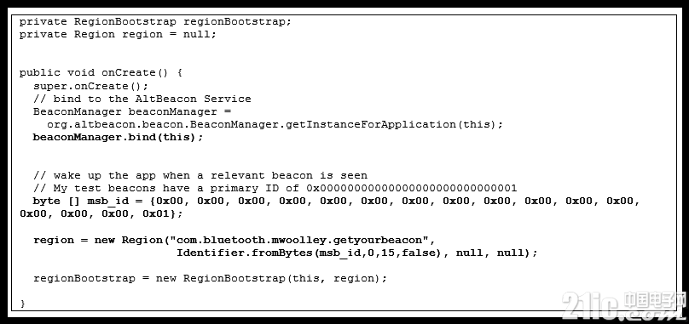This screenshot has height=324, width=689.
Task: Click the long hex ID 0x000...0001 in the comment
Action: [x=412, y=189]
